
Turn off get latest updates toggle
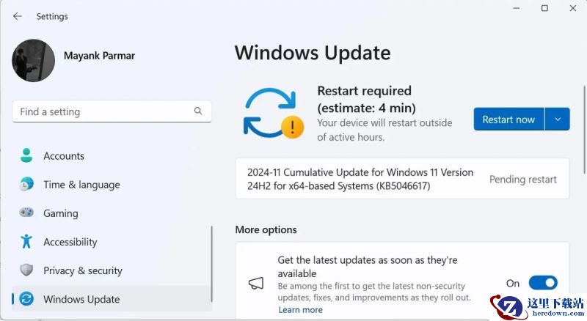coord(543,283)
